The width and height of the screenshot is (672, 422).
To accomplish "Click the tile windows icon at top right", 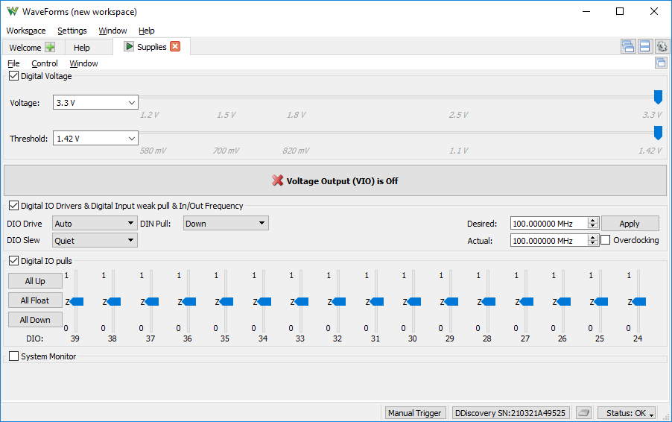I will (x=644, y=46).
